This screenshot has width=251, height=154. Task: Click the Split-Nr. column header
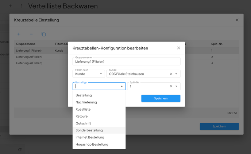coord(217,44)
